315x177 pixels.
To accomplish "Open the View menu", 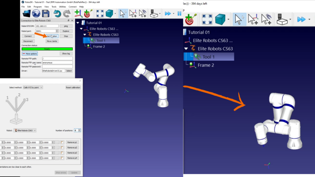I will [47, 7].
